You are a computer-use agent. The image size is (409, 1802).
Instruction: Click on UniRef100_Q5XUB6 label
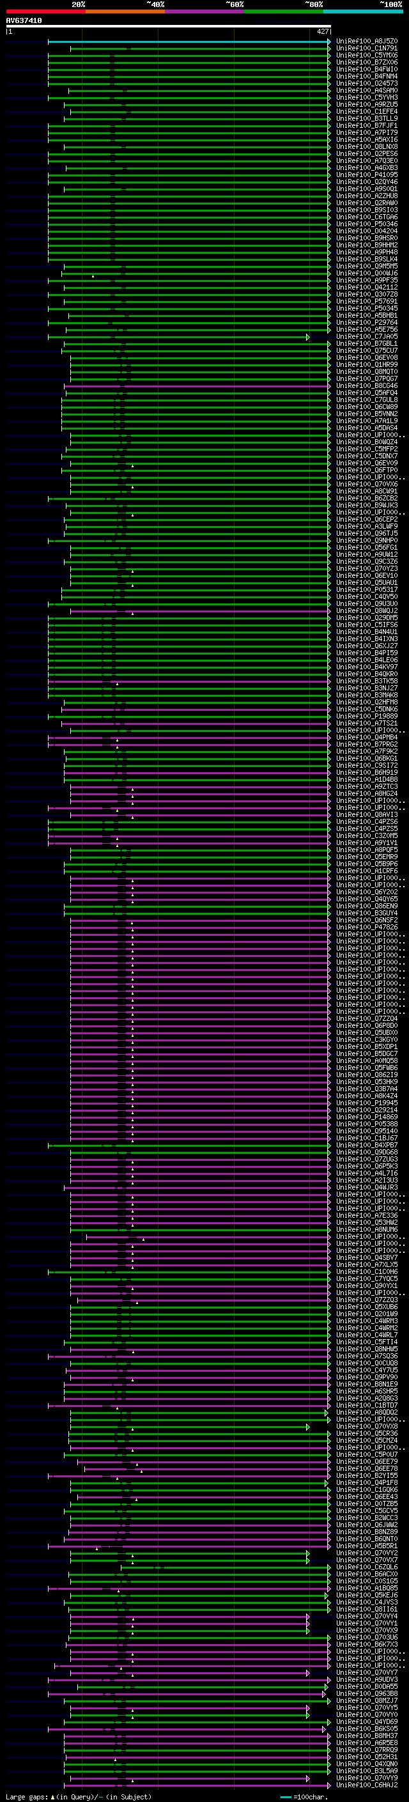point(367,1307)
